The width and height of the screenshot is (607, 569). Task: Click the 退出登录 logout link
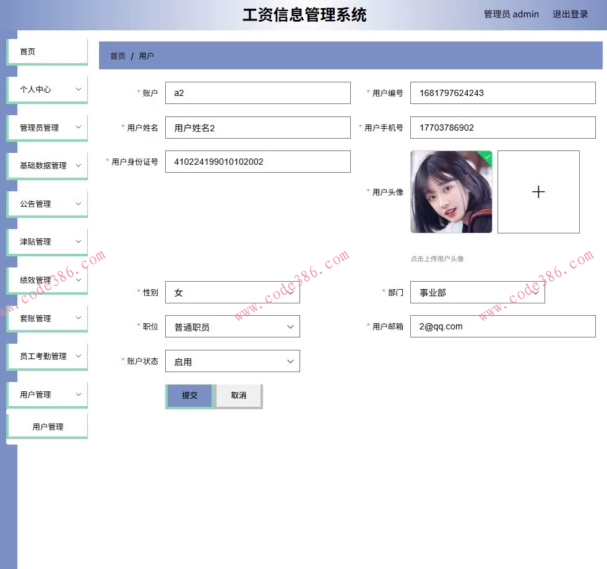pyautogui.click(x=570, y=14)
